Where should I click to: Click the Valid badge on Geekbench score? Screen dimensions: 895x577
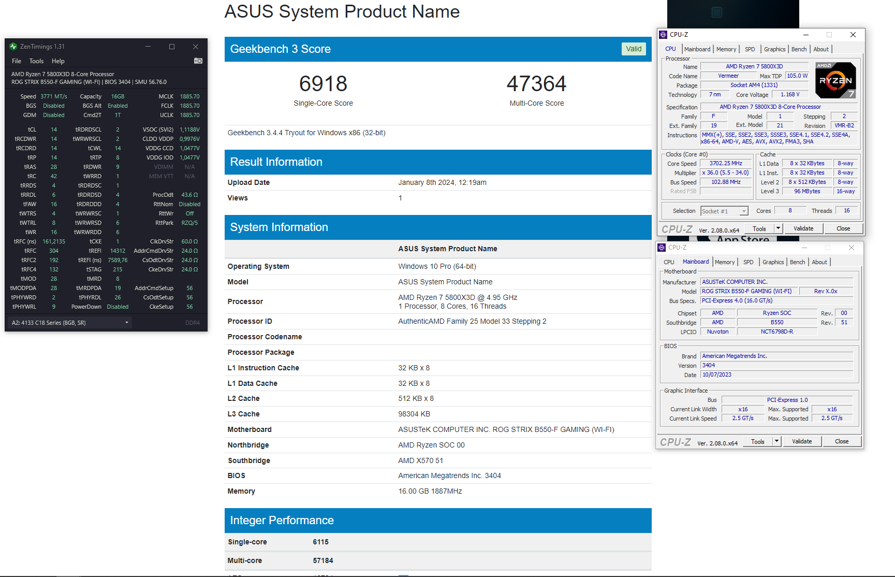click(x=634, y=49)
